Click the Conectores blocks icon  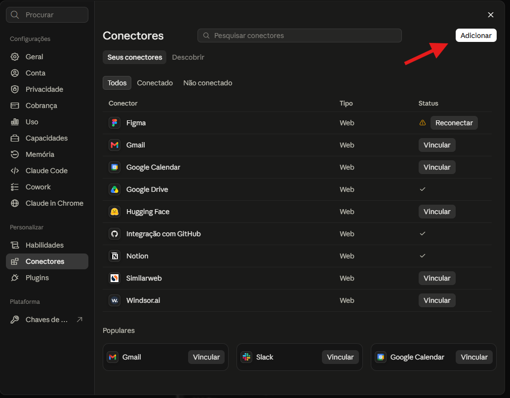tap(15, 261)
